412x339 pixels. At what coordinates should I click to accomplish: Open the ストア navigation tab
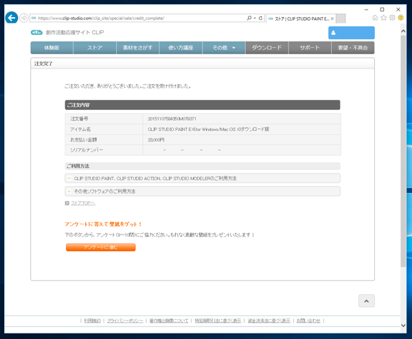coord(95,47)
